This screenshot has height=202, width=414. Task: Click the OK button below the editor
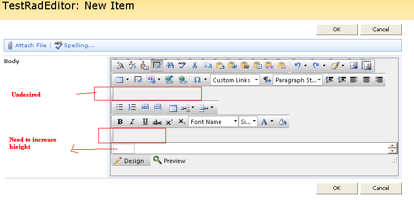(336, 188)
